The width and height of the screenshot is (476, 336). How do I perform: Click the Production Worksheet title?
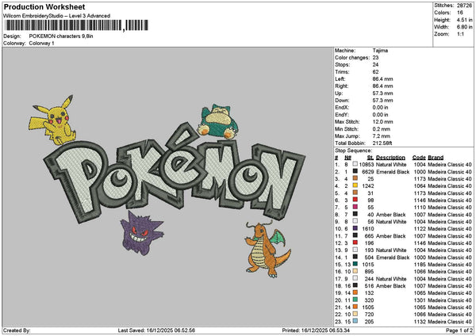click(x=44, y=6)
